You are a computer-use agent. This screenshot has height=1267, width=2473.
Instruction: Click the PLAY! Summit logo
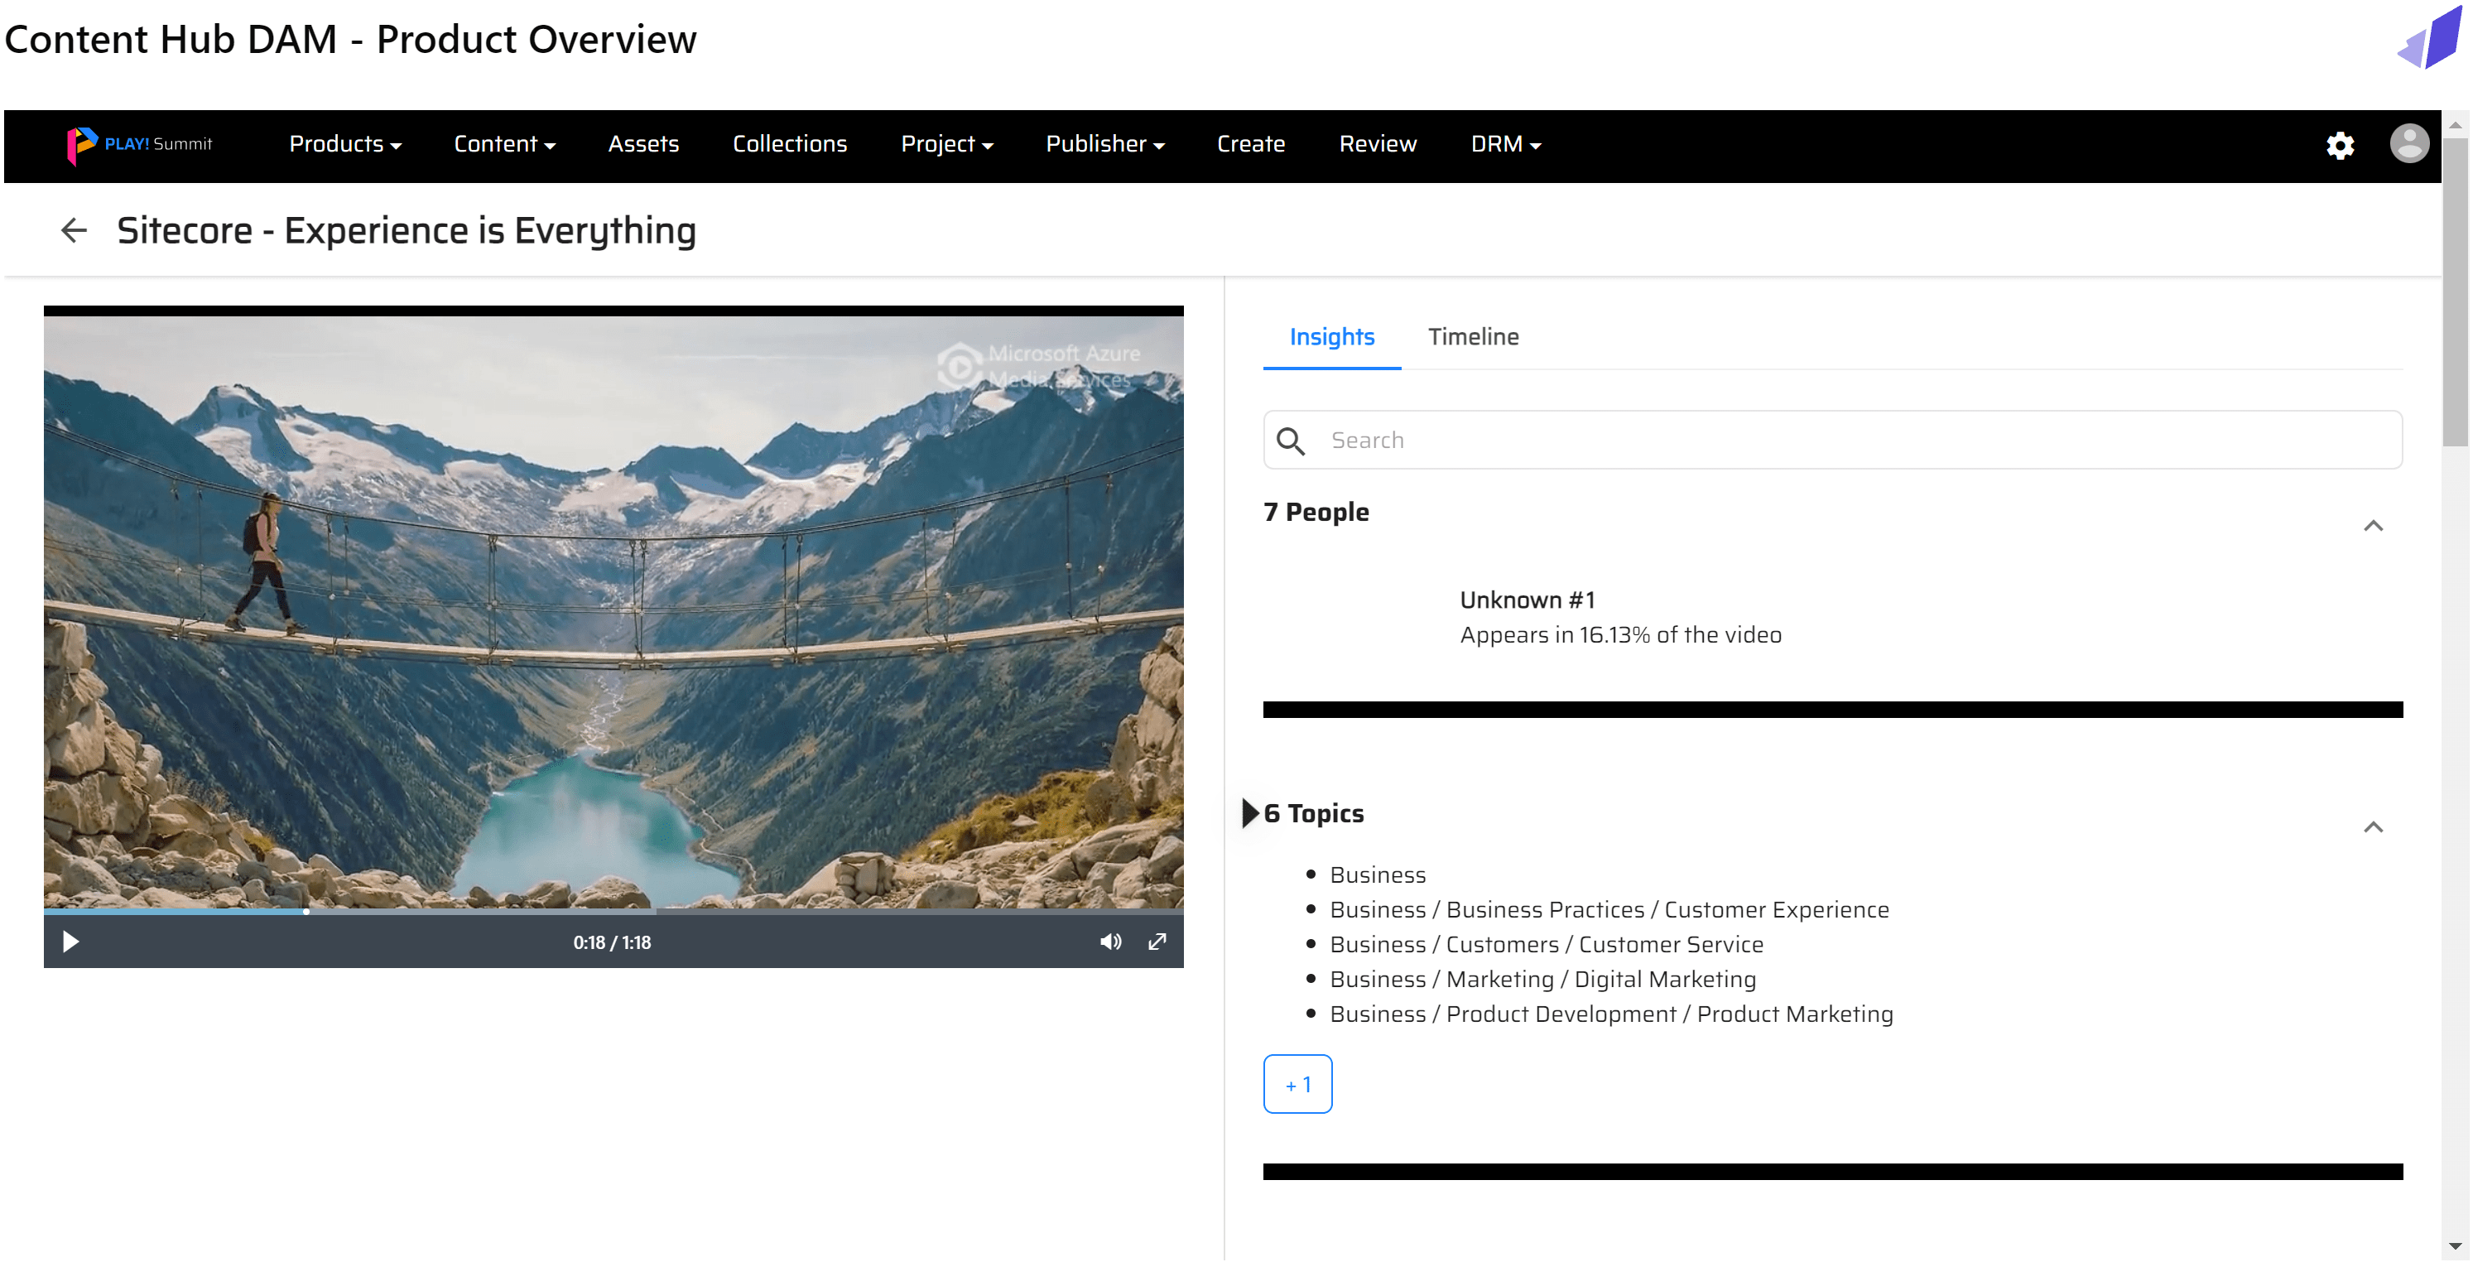(x=139, y=144)
